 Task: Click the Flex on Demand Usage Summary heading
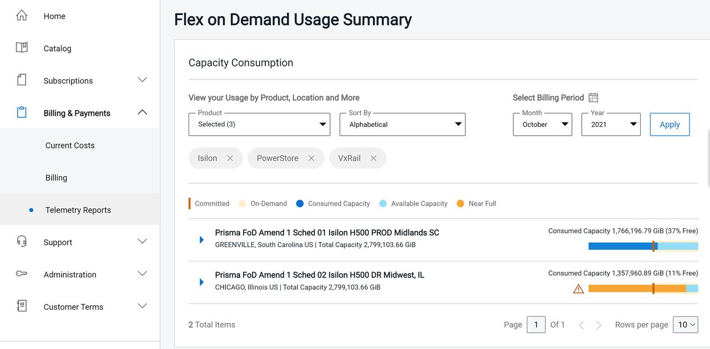[x=293, y=19]
